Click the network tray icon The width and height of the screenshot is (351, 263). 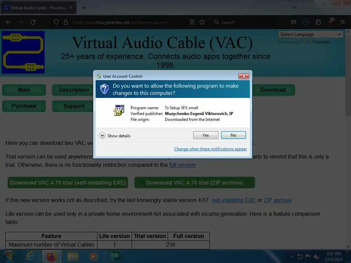pos(300,257)
